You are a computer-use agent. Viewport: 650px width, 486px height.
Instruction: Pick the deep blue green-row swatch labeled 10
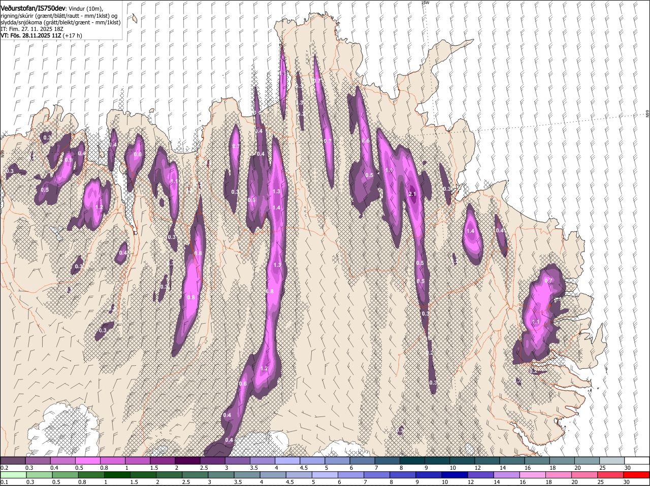pyautogui.click(x=454, y=475)
